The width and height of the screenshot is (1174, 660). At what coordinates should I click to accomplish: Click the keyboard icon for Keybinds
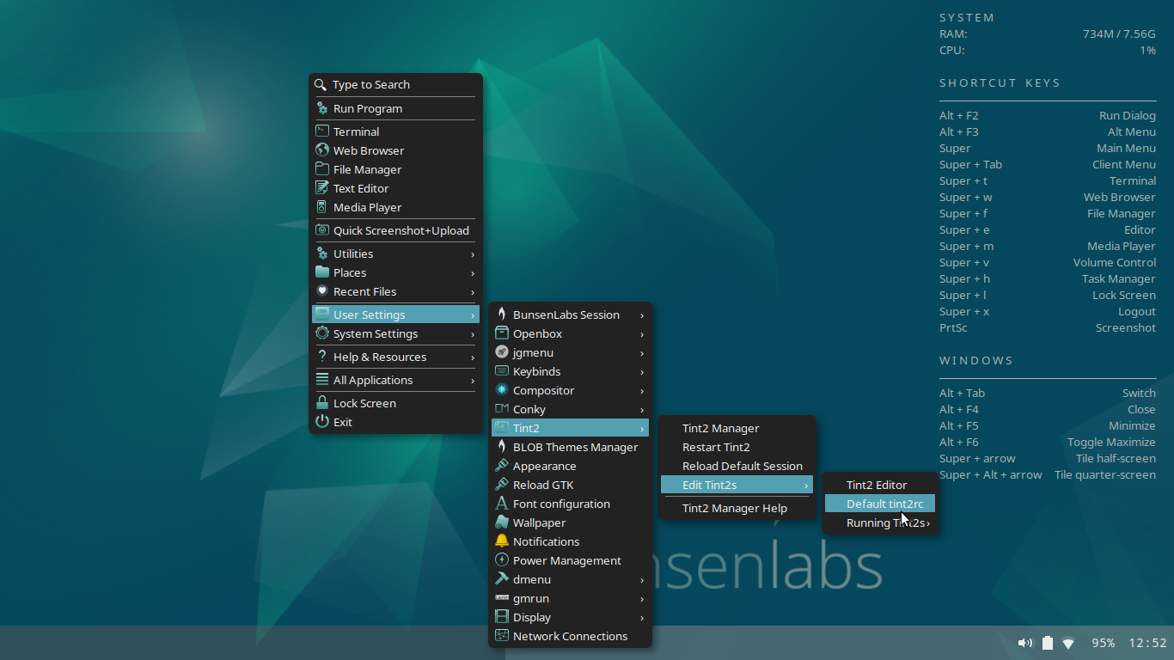[x=502, y=371]
